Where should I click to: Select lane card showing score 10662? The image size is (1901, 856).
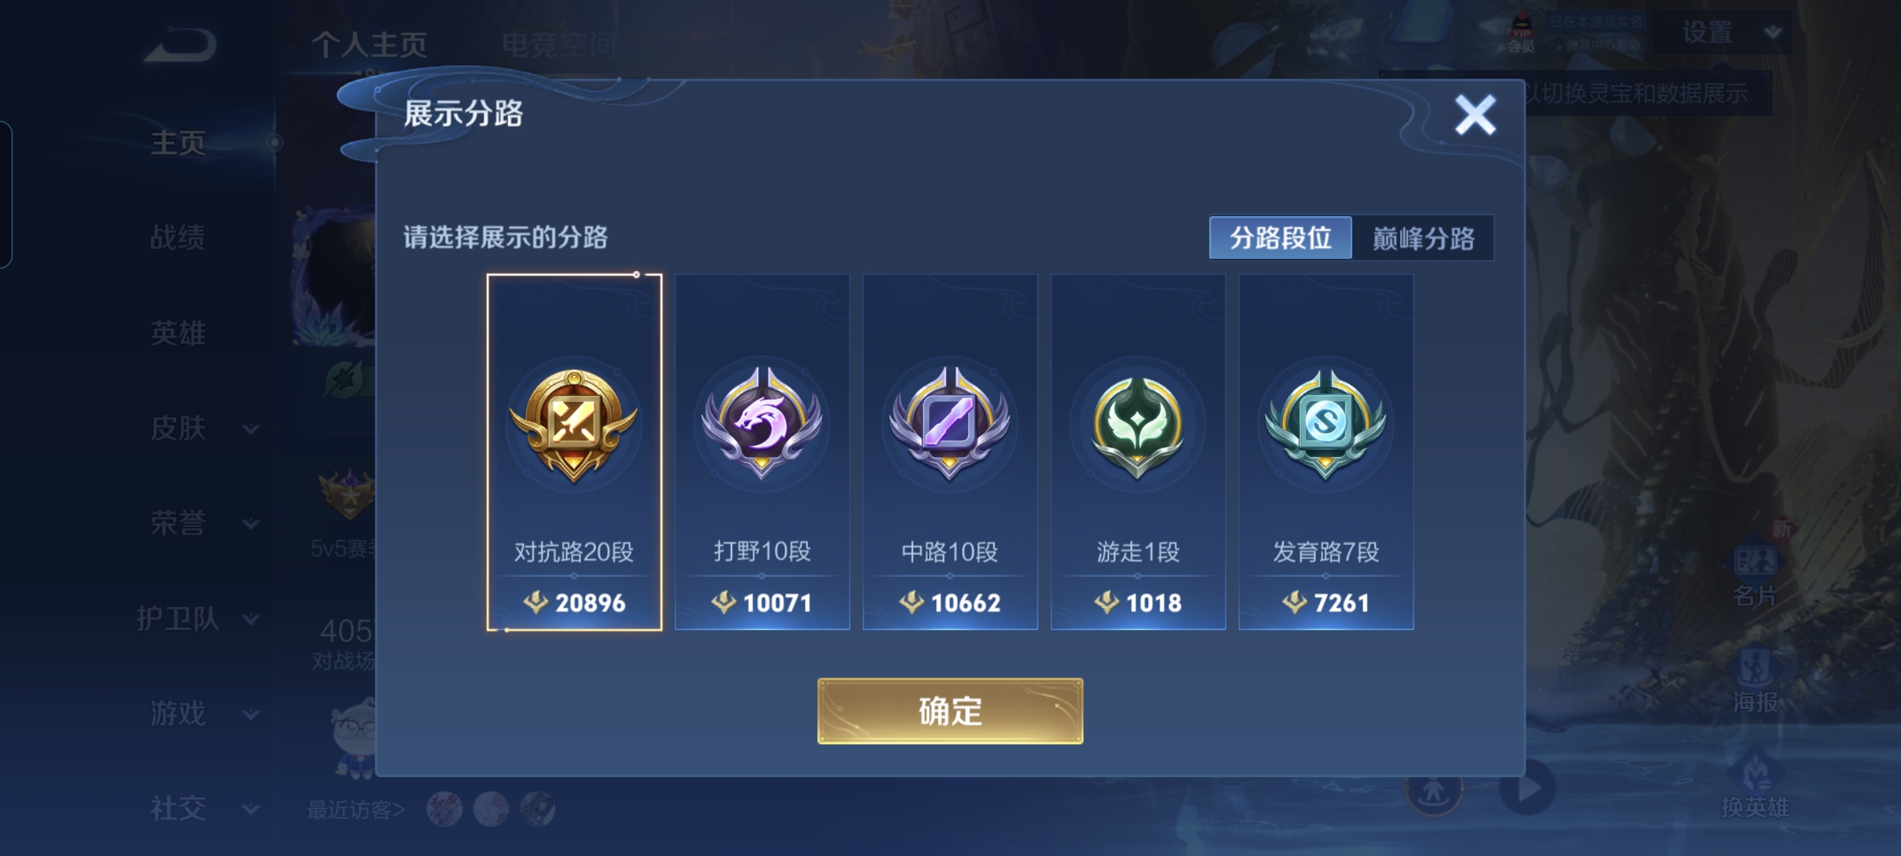(950, 452)
